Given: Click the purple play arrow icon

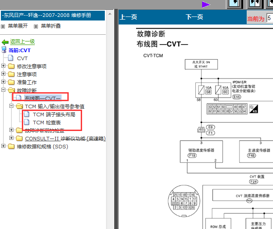Looking at the screenshot, I should 206,4.
